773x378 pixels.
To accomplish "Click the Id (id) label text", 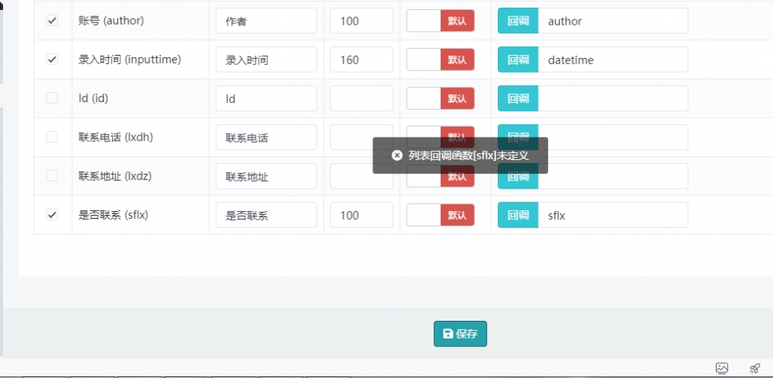I will [94, 98].
